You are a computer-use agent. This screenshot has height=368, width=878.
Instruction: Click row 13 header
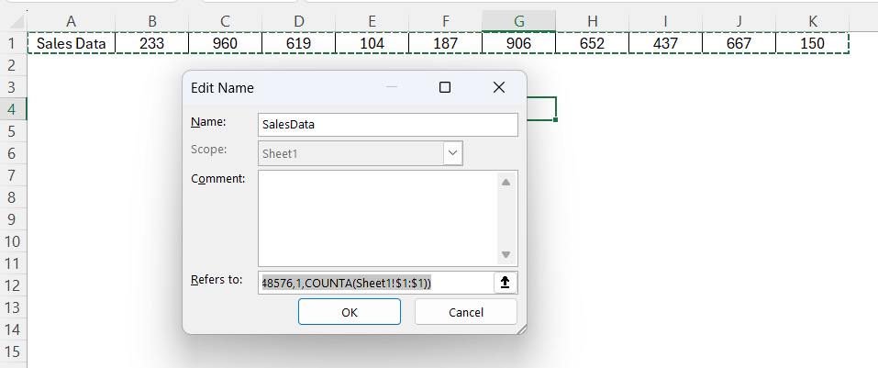pyautogui.click(x=13, y=307)
